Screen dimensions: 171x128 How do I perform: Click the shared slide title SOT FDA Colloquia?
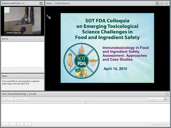pos(107,21)
